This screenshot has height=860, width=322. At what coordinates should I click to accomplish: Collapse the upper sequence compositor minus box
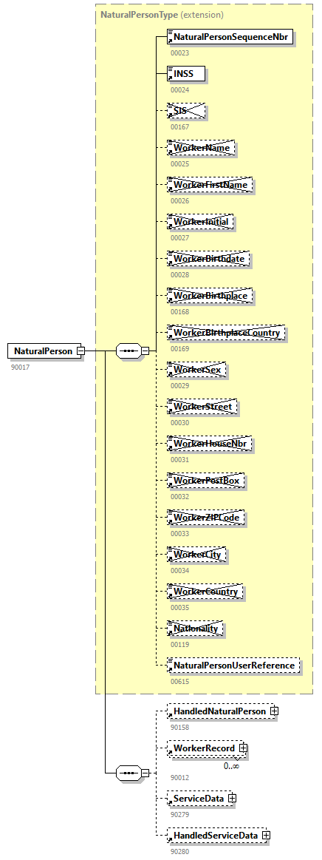(x=145, y=351)
